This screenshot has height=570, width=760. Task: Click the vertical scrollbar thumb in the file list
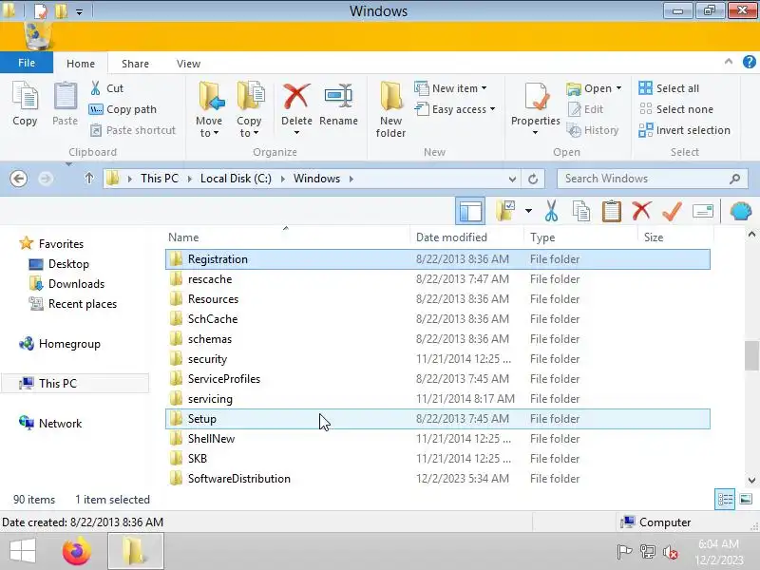tap(751, 355)
